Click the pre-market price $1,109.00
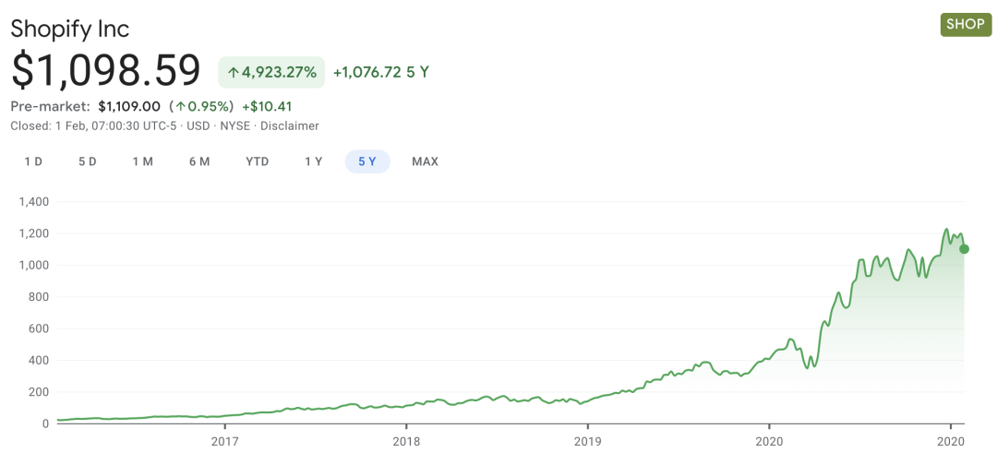Viewport: 997px width, 453px height. point(129,106)
